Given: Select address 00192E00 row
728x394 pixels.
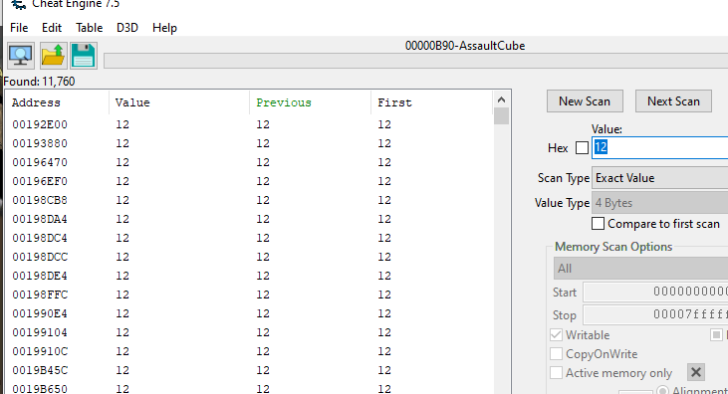Looking at the screenshot, I should pos(249,124).
